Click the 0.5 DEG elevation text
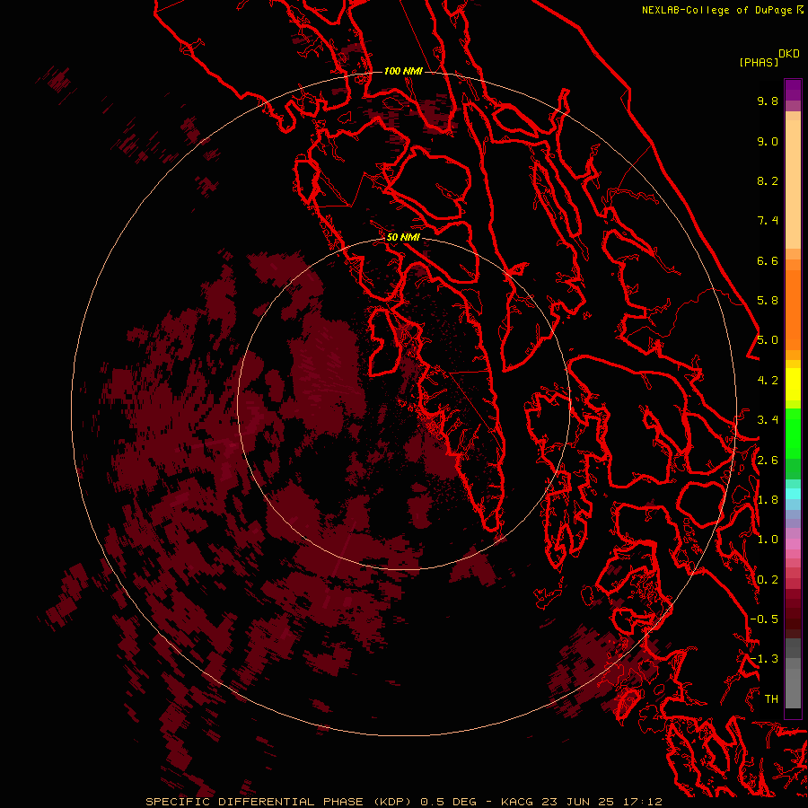The image size is (808, 808). pos(448,802)
